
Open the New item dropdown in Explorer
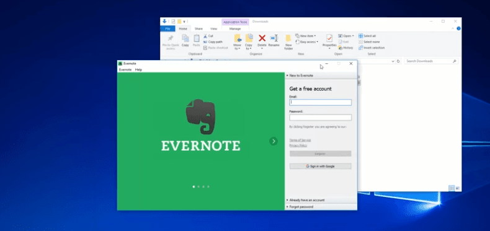(x=306, y=36)
